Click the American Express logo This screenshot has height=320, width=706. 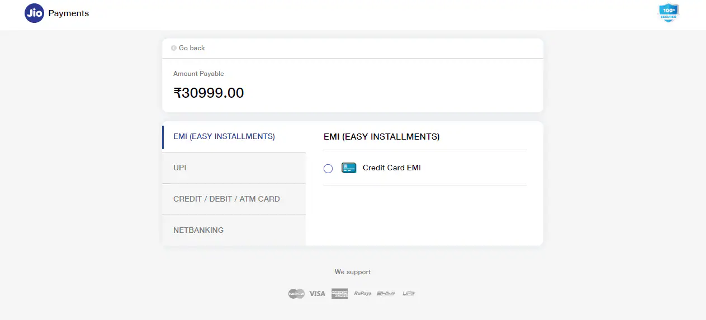click(339, 293)
